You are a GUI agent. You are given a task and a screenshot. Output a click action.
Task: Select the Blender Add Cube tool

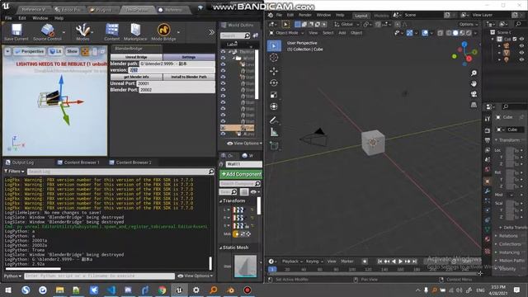tap(274, 146)
